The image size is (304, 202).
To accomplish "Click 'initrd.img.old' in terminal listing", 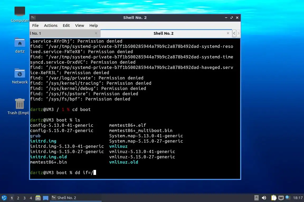I will point(49,157).
